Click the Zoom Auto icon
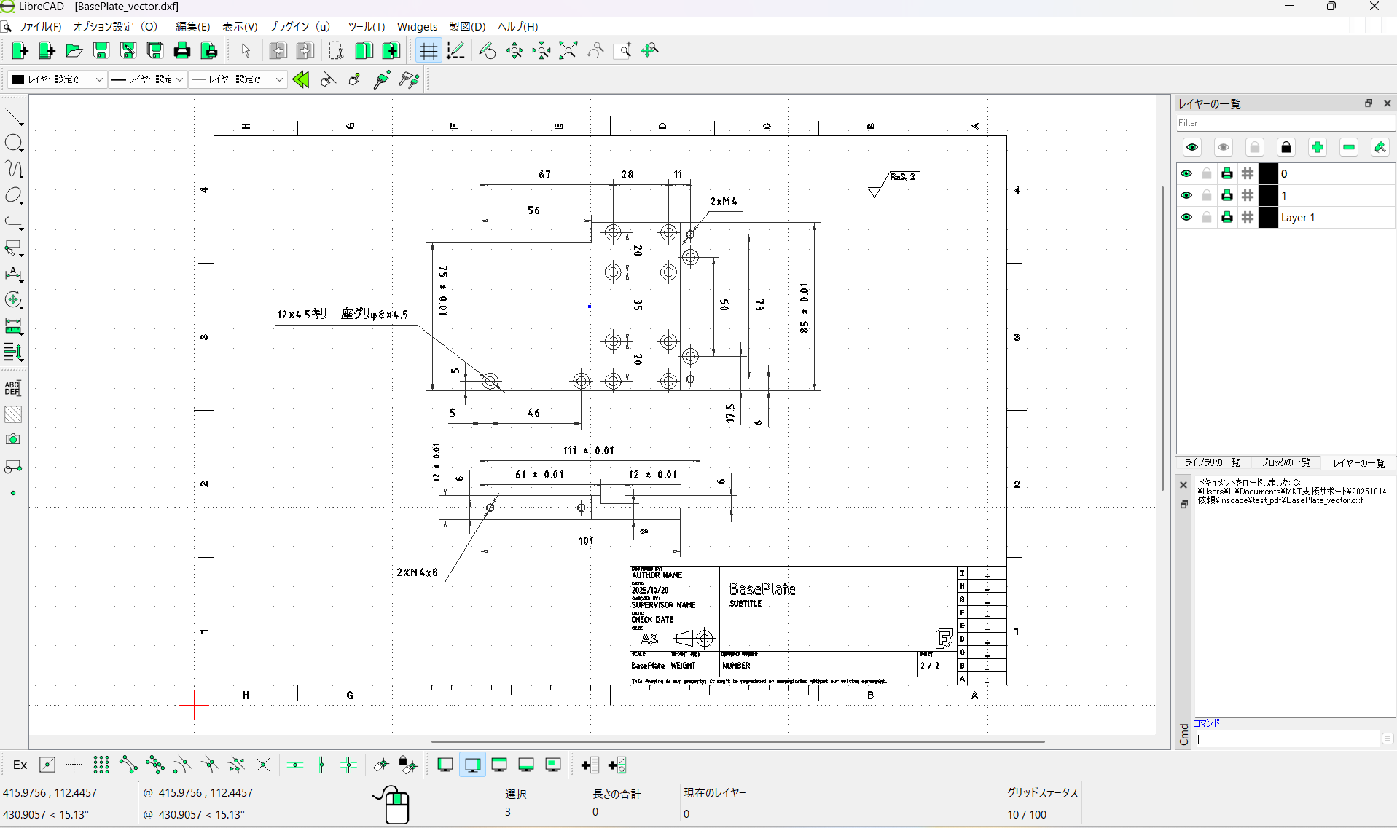The width and height of the screenshot is (1397, 828). coord(568,50)
